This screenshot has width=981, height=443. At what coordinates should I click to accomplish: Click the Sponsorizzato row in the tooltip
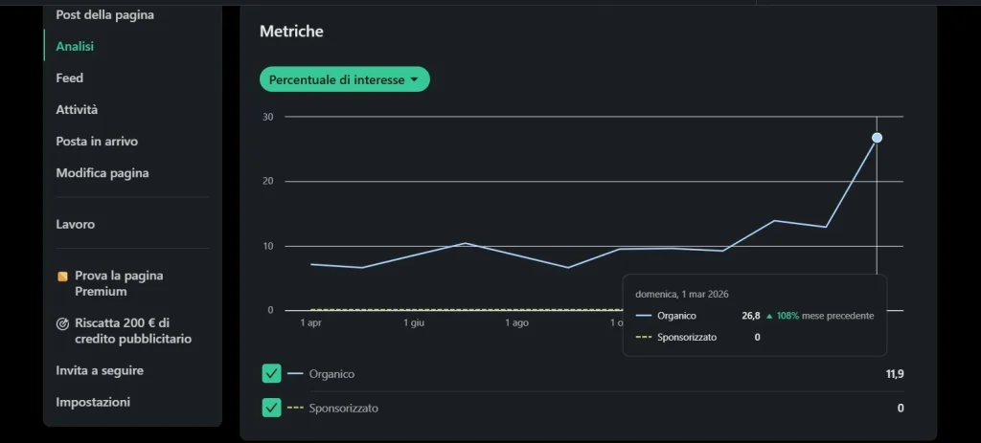click(698, 338)
